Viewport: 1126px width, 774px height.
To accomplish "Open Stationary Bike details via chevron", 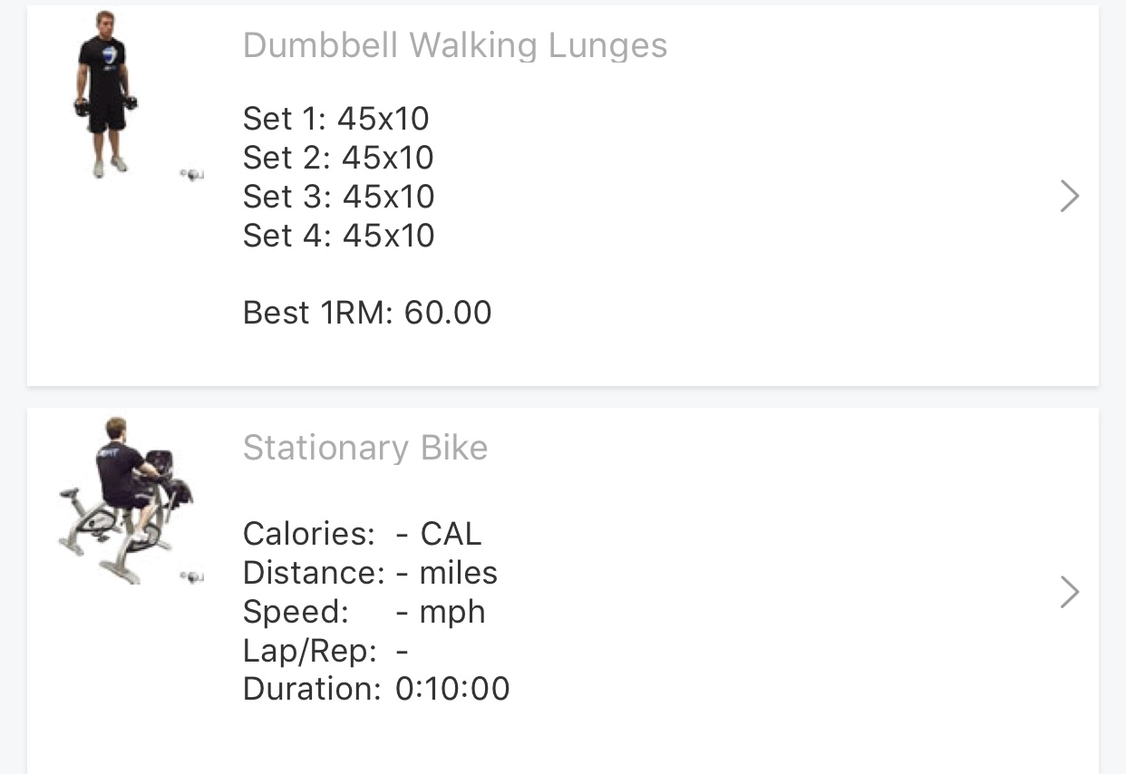I will (1070, 592).
